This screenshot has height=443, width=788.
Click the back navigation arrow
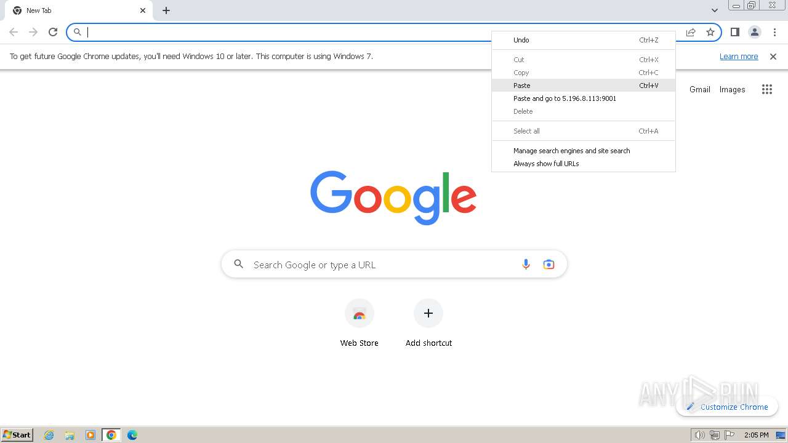point(14,32)
